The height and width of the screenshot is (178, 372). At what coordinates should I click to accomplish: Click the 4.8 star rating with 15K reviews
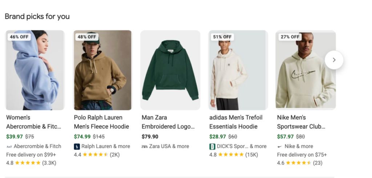tap(234, 155)
